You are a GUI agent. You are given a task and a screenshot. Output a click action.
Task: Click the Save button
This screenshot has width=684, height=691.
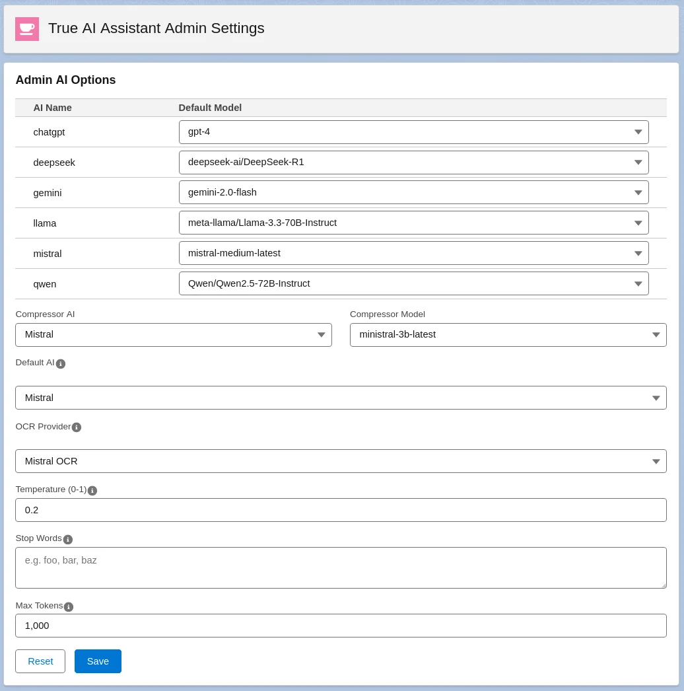(98, 661)
